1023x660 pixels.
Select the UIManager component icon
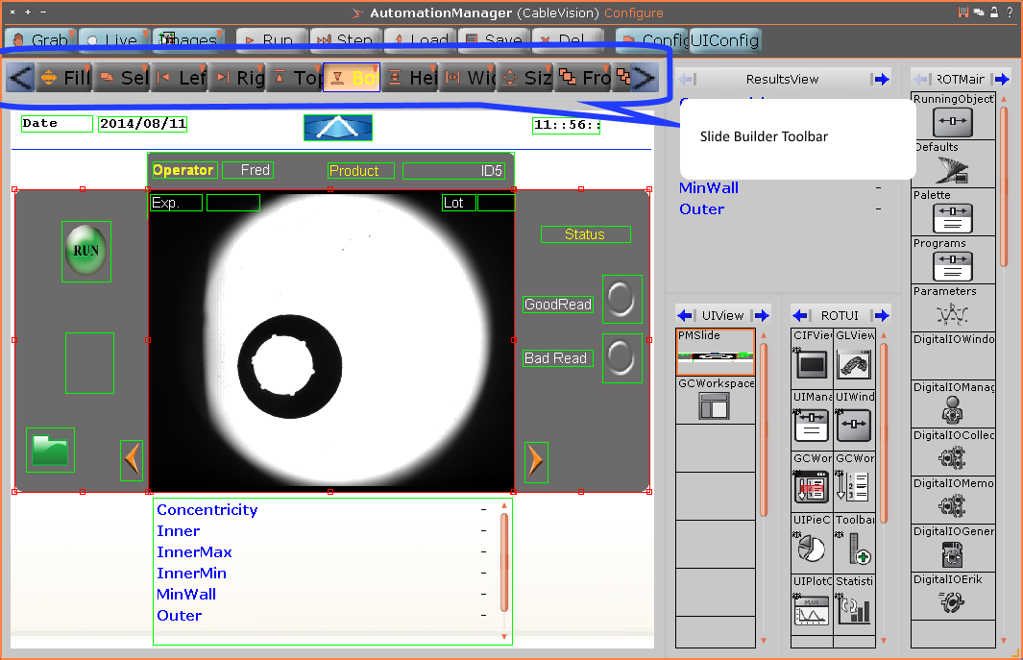click(812, 420)
